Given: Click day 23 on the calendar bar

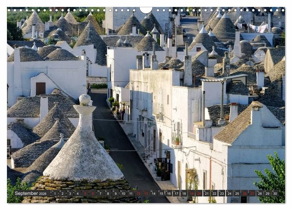Looking at the screenshot, I should click(222, 194).
